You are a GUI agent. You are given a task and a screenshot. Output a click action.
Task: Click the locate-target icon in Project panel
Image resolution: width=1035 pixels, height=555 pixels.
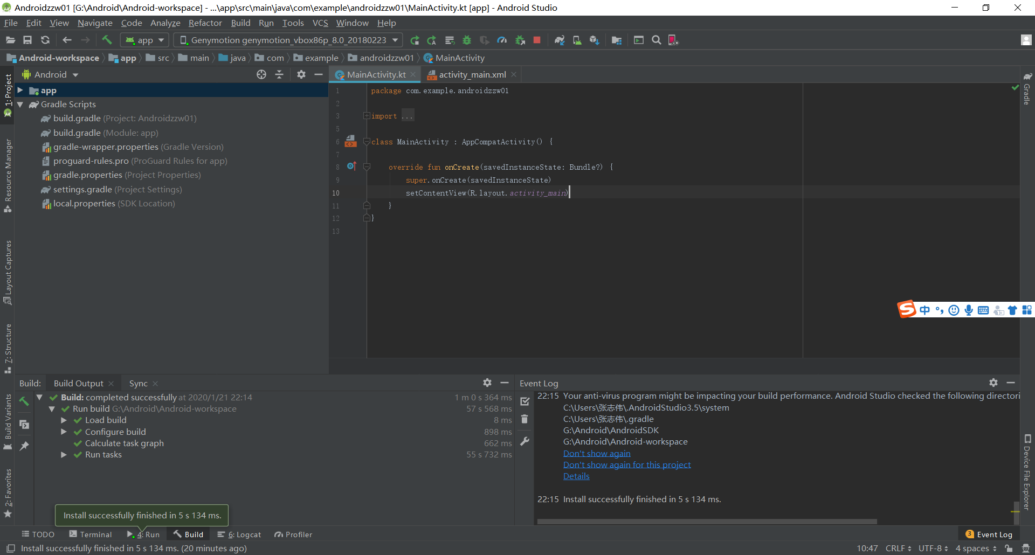[x=261, y=74]
